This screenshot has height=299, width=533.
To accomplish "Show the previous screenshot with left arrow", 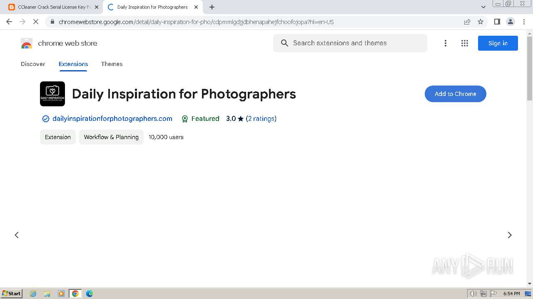I will click(17, 235).
